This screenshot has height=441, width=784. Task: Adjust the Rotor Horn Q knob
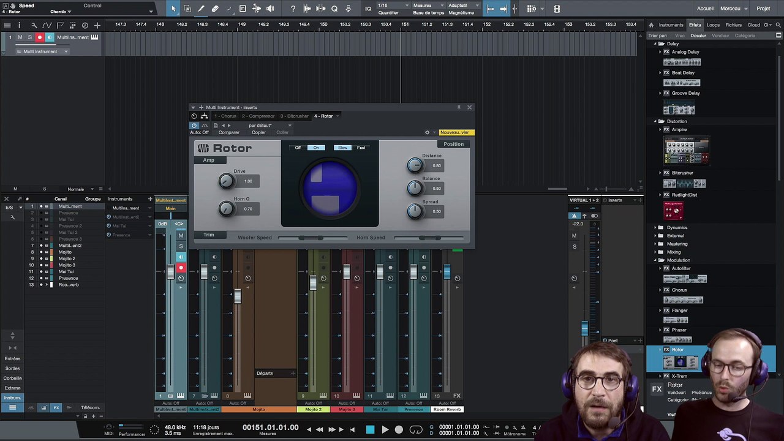tap(226, 209)
